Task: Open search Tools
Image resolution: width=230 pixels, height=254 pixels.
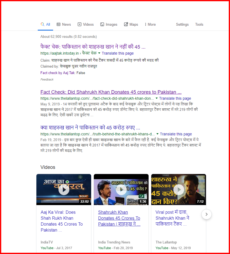Action: 199,25
